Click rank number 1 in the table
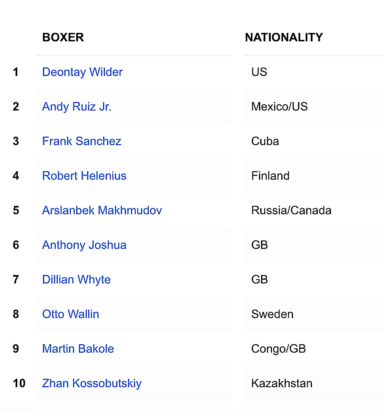The height and width of the screenshot is (410, 384). pyautogui.click(x=16, y=72)
